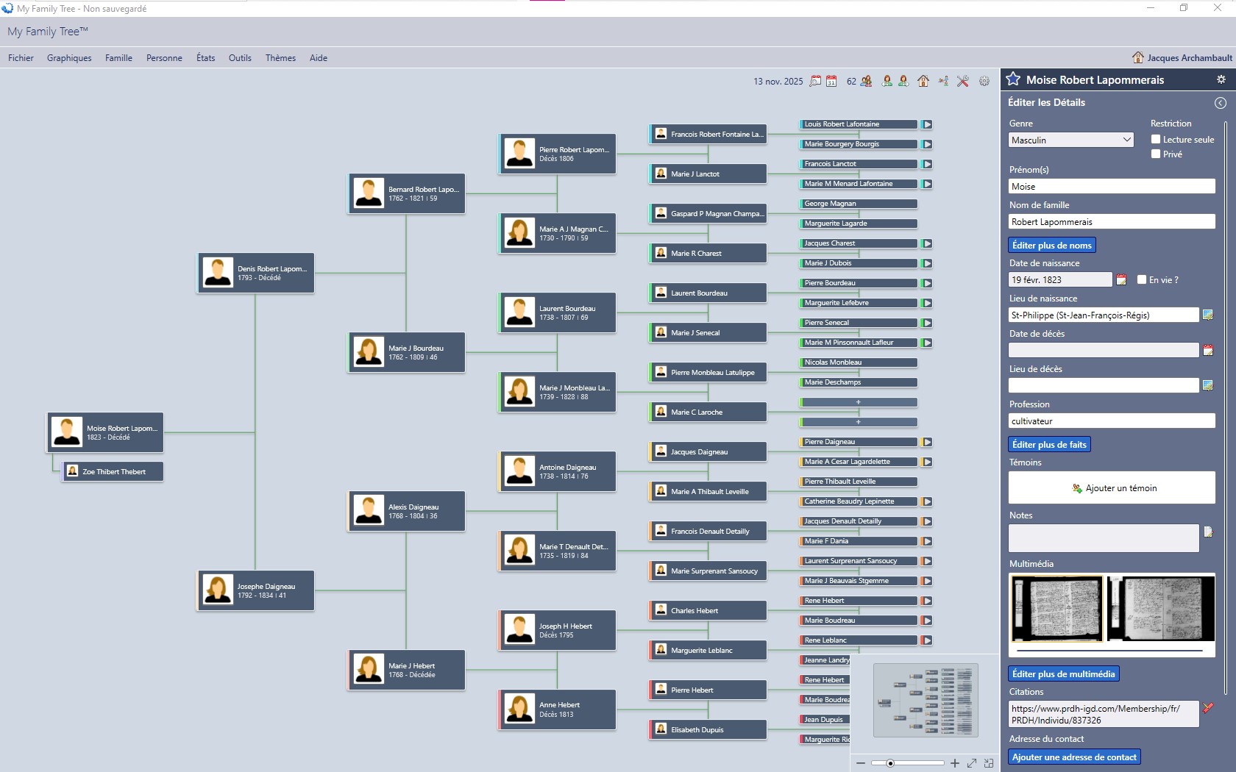Click the fit-to-window expand arrows icon
The height and width of the screenshot is (772, 1236).
coord(972,763)
